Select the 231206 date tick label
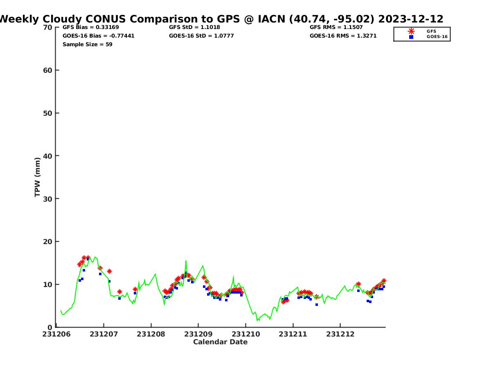This screenshot has height=368, width=491. (x=56, y=334)
